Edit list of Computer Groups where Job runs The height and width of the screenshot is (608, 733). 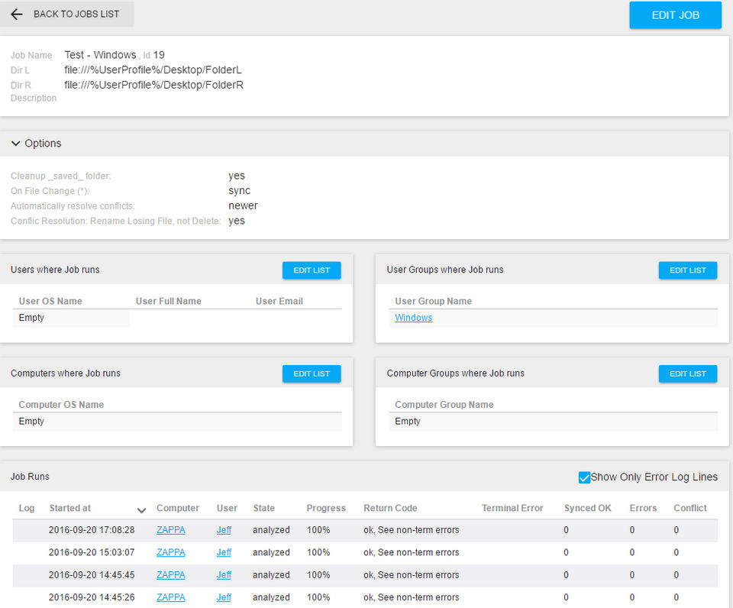click(x=688, y=374)
